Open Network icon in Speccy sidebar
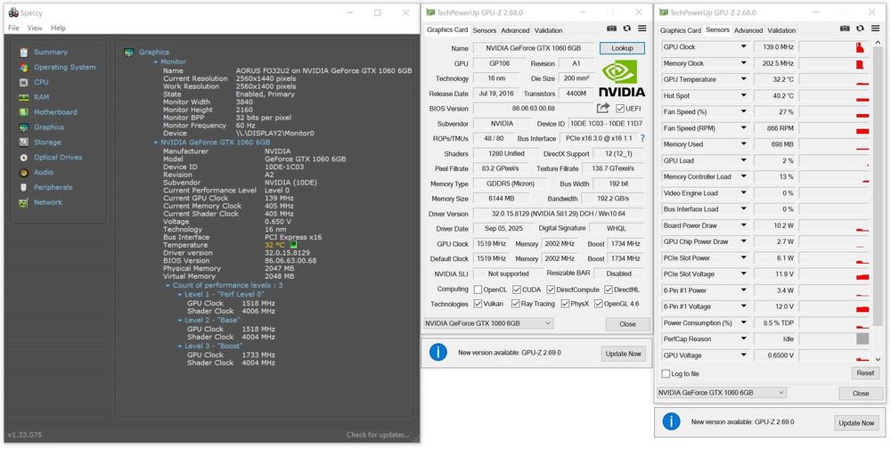 [x=23, y=202]
